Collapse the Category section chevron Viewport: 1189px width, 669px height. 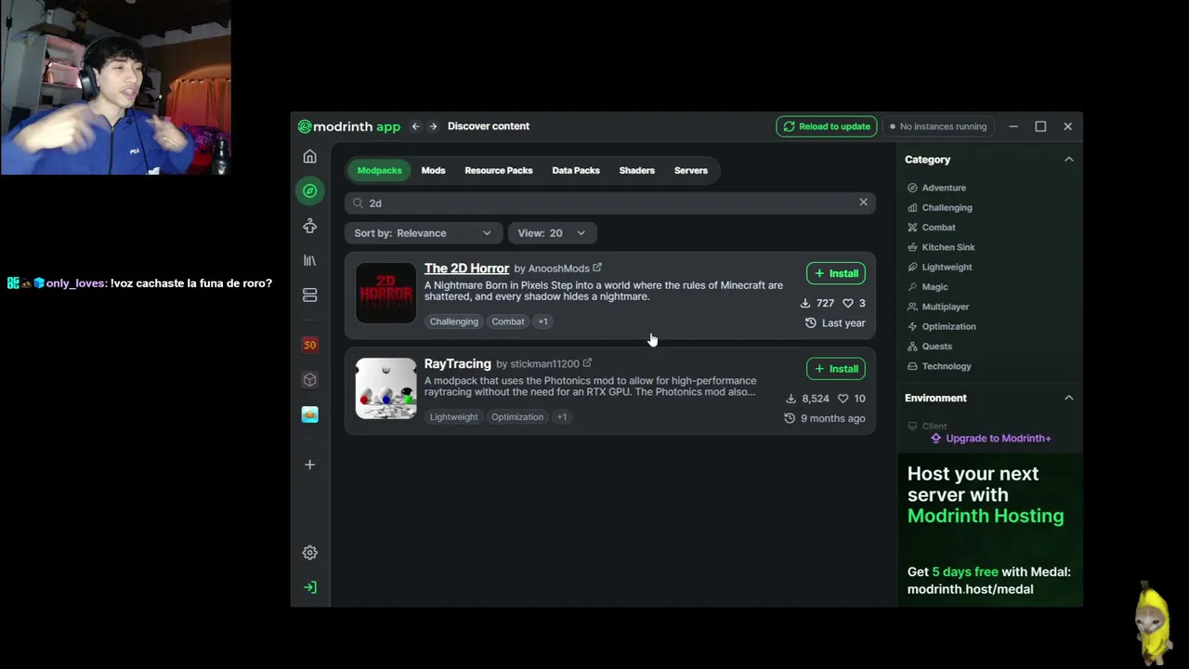pyautogui.click(x=1069, y=160)
